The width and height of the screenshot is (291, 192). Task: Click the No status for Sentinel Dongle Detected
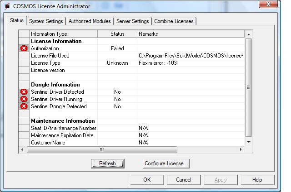117,106
